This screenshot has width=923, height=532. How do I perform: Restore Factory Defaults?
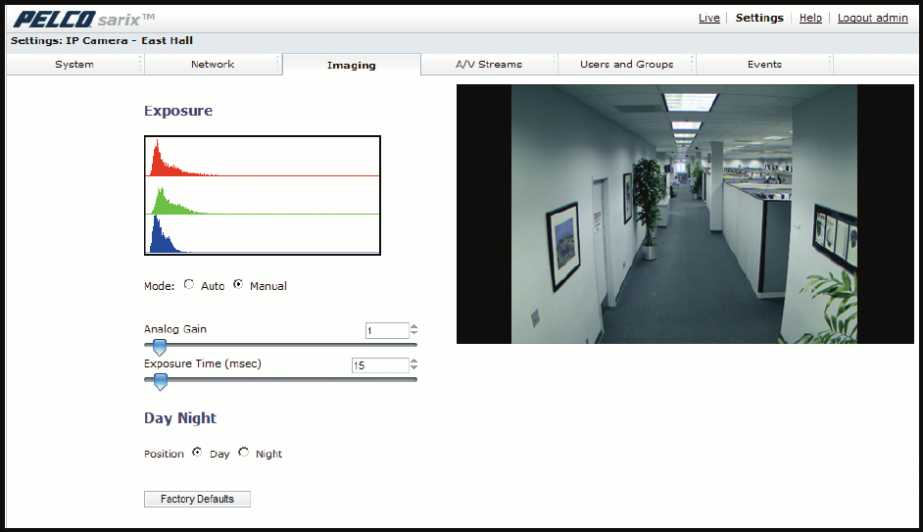point(197,499)
